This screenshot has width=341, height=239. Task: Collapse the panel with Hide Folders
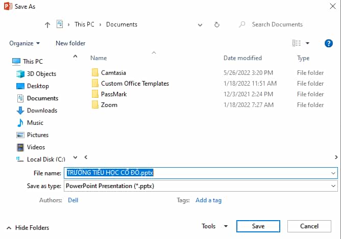pos(28,228)
